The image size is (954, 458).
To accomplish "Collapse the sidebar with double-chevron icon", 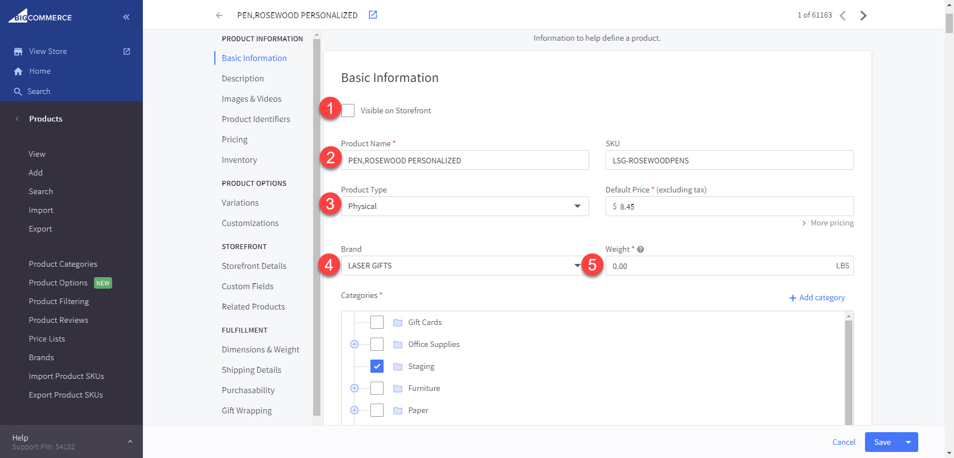I will point(126,17).
